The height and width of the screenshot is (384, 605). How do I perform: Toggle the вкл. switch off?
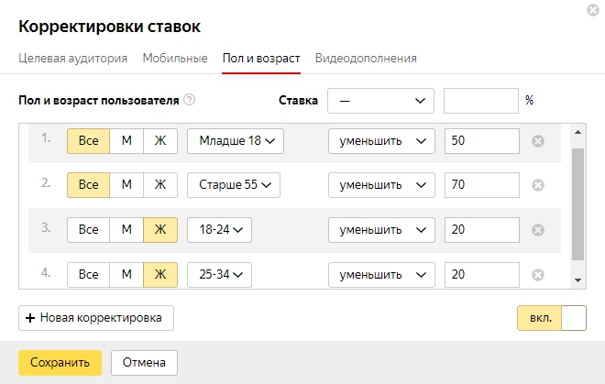[x=552, y=318]
